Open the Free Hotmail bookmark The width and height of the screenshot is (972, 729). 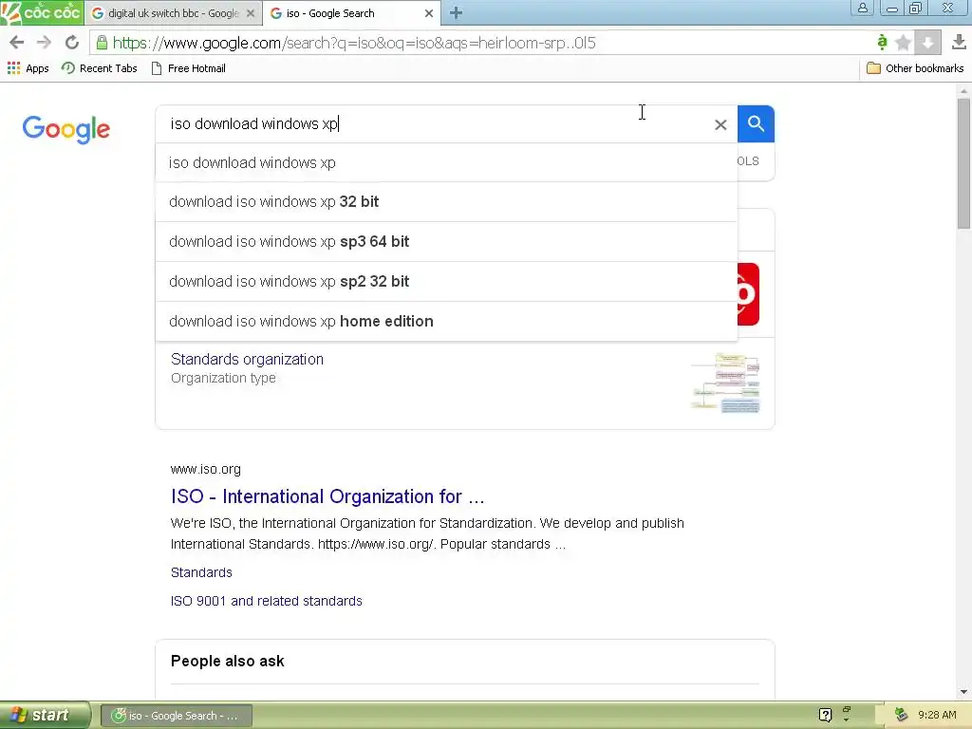[x=189, y=68]
